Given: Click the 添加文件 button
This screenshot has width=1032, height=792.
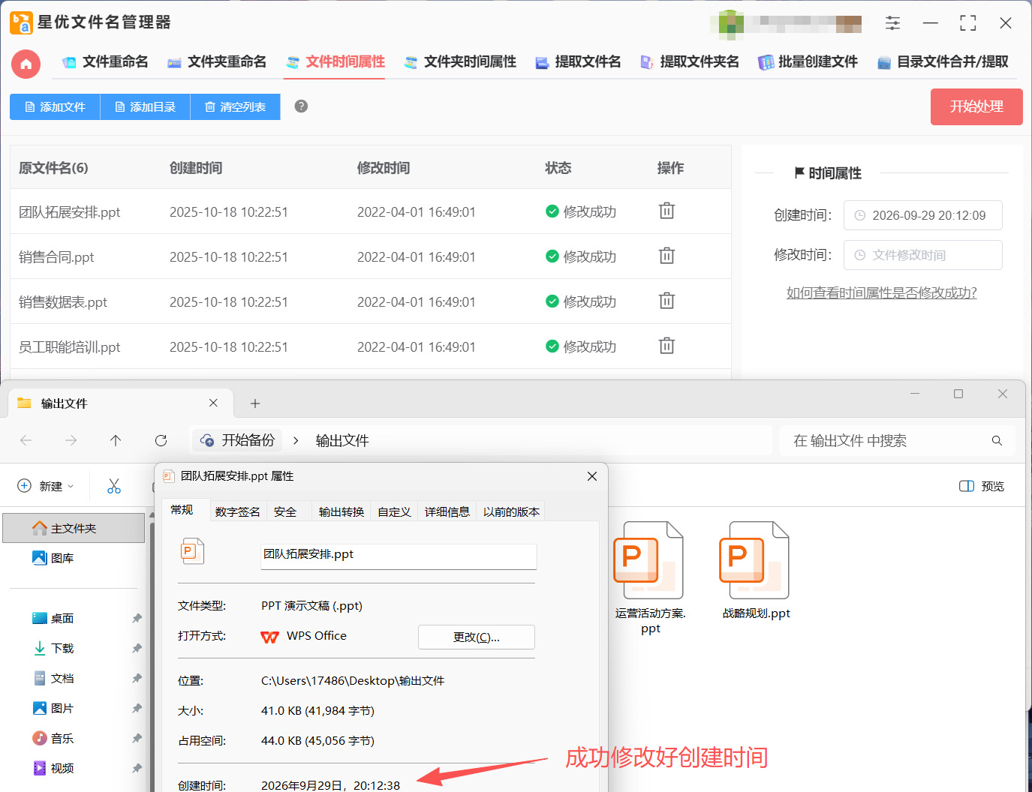Looking at the screenshot, I should pos(55,106).
